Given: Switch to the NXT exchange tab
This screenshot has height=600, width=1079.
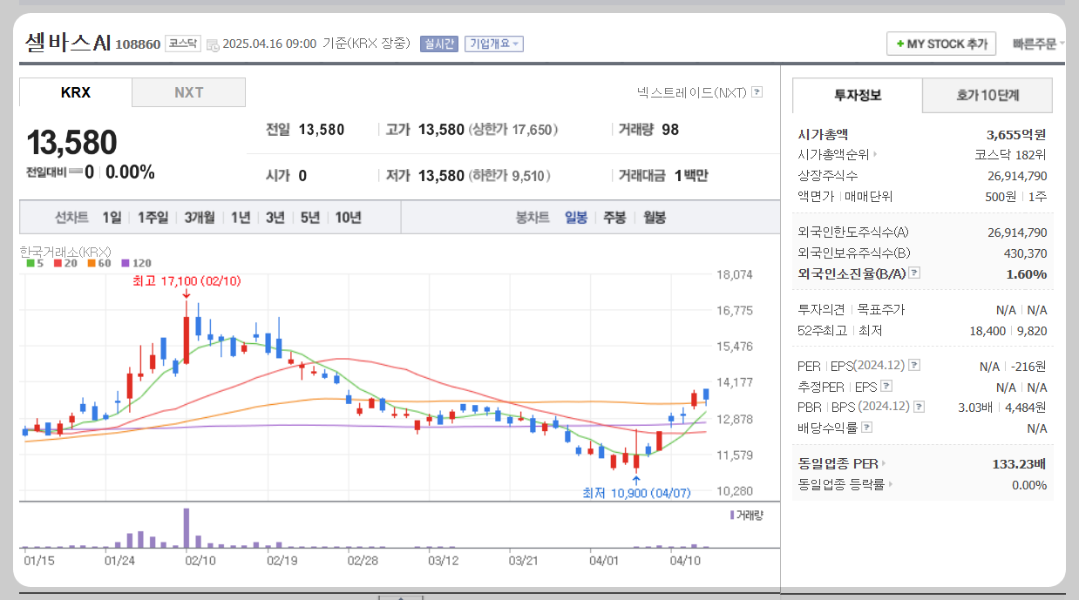Looking at the screenshot, I should click(x=188, y=91).
